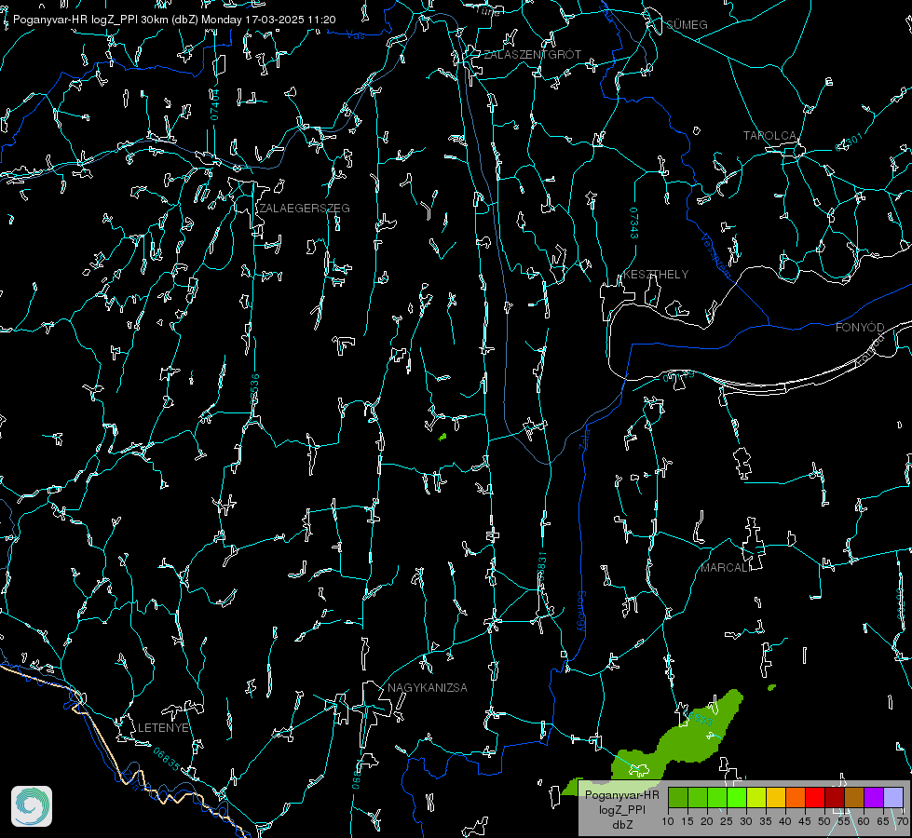Click the NAGYKANIZSA city label
Viewport: 912px width, 838px height.
pos(428,687)
